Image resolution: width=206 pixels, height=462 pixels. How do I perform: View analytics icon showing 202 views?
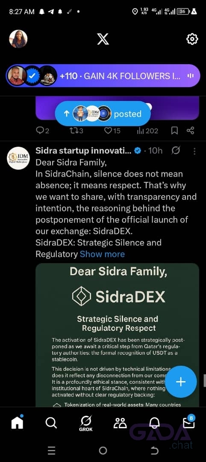147,130
